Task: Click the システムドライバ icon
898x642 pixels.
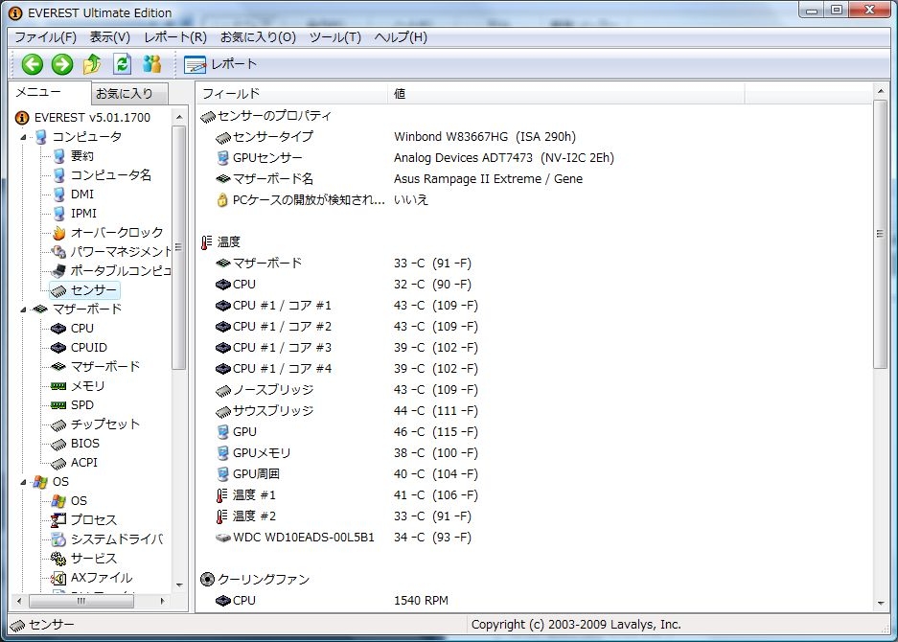Action: [x=58, y=539]
